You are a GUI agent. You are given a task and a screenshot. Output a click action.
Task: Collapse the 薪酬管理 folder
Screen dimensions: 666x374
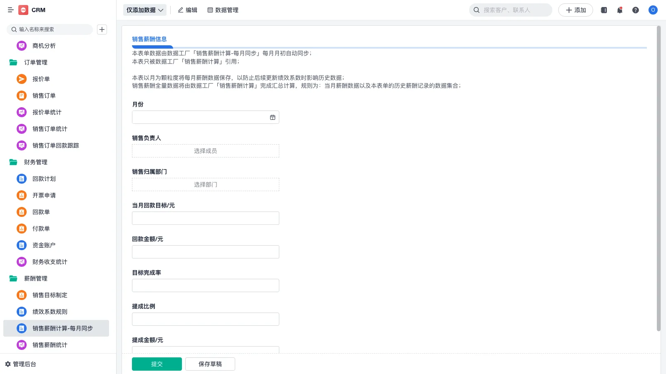pyautogui.click(x=35, y=278)
